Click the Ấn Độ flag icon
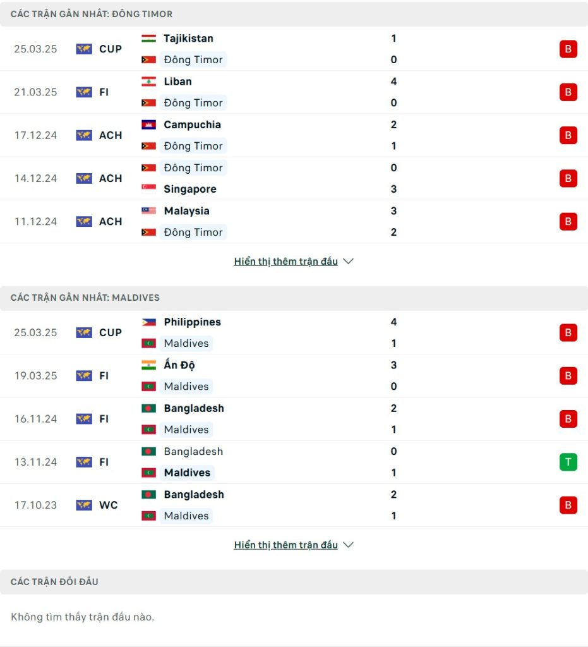588x647 pixels. [x=148, y=365]
